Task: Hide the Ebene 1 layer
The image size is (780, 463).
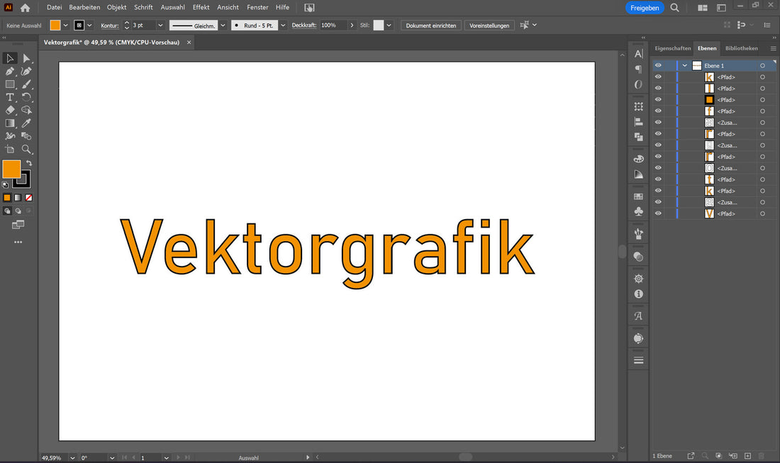Action: click(658, 65)
